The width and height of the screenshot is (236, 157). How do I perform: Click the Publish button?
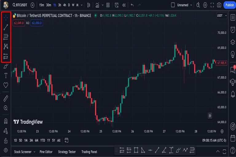230,5
